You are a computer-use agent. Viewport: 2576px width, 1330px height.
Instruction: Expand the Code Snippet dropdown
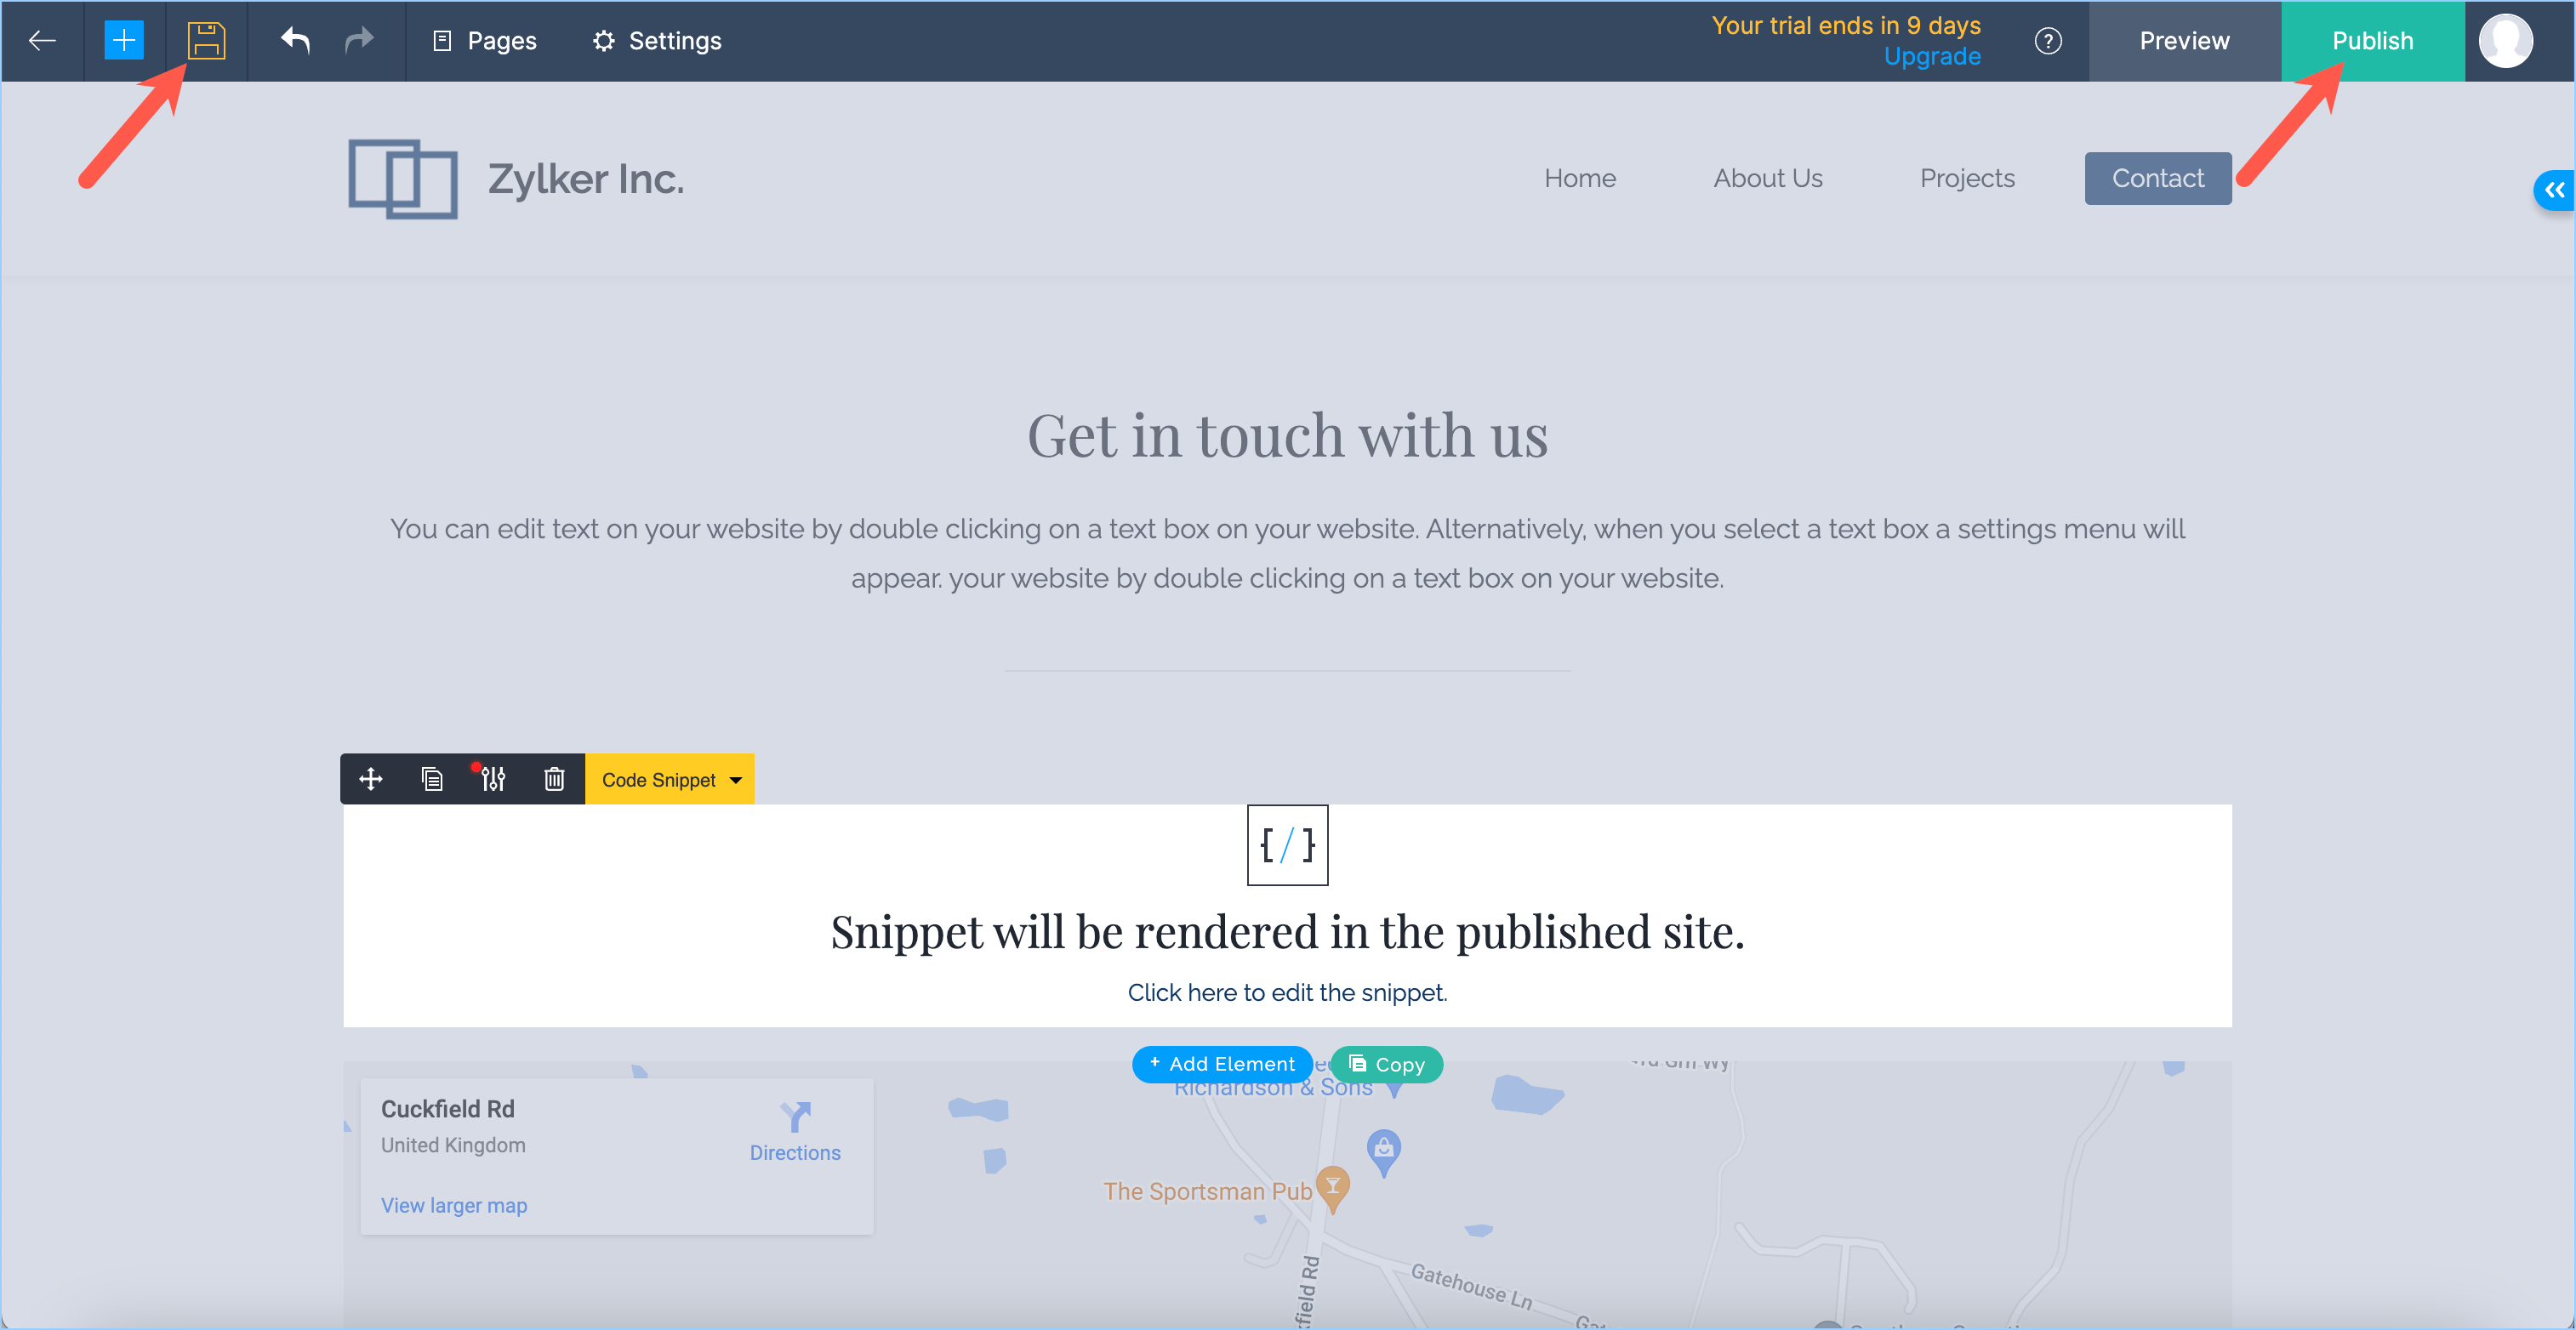(x=670, y=780)
